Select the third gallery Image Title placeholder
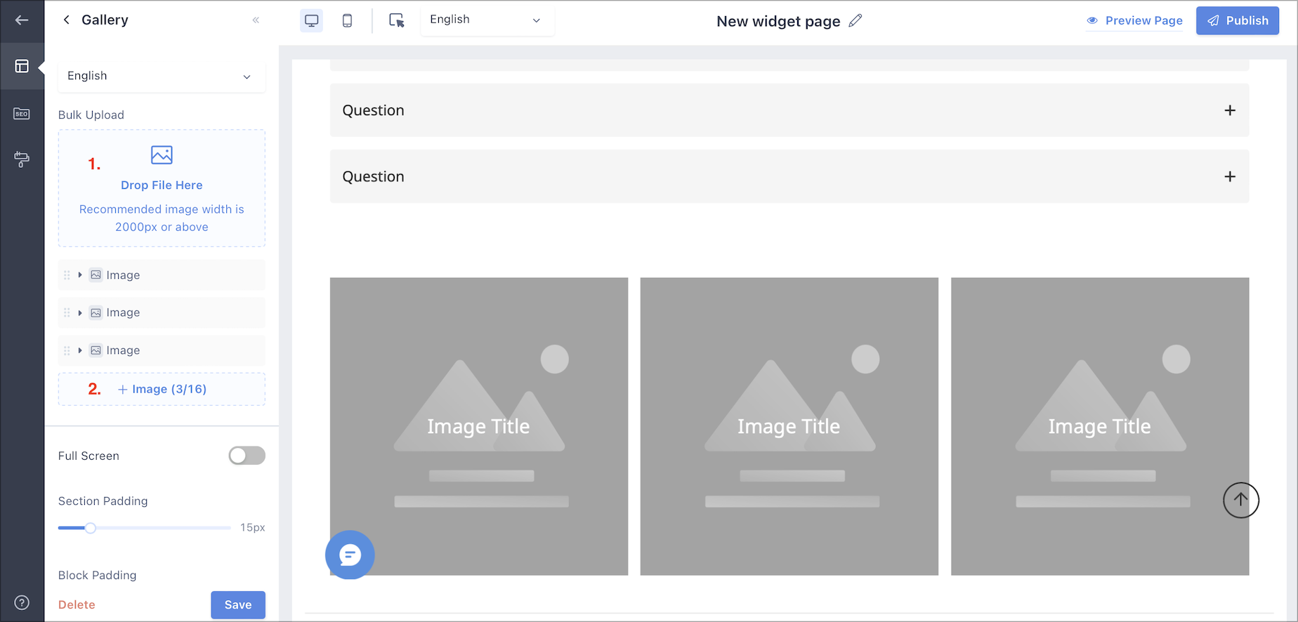The image size is (1298, 622). (1100, 426)
